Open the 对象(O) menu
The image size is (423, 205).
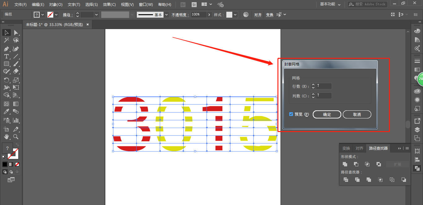click(x=56, y=5)
